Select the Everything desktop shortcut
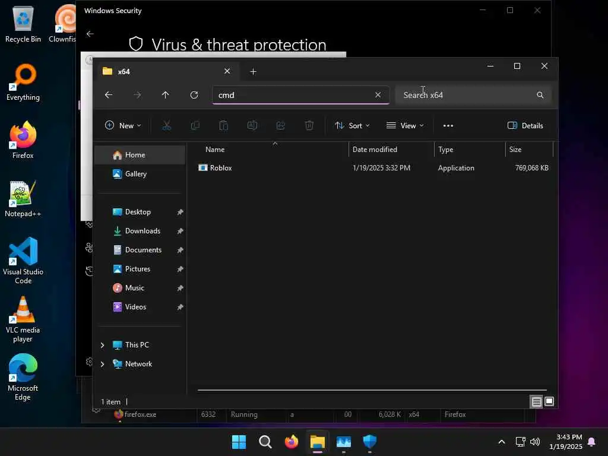The image size is (608, 456). click(x=23, y=82)
